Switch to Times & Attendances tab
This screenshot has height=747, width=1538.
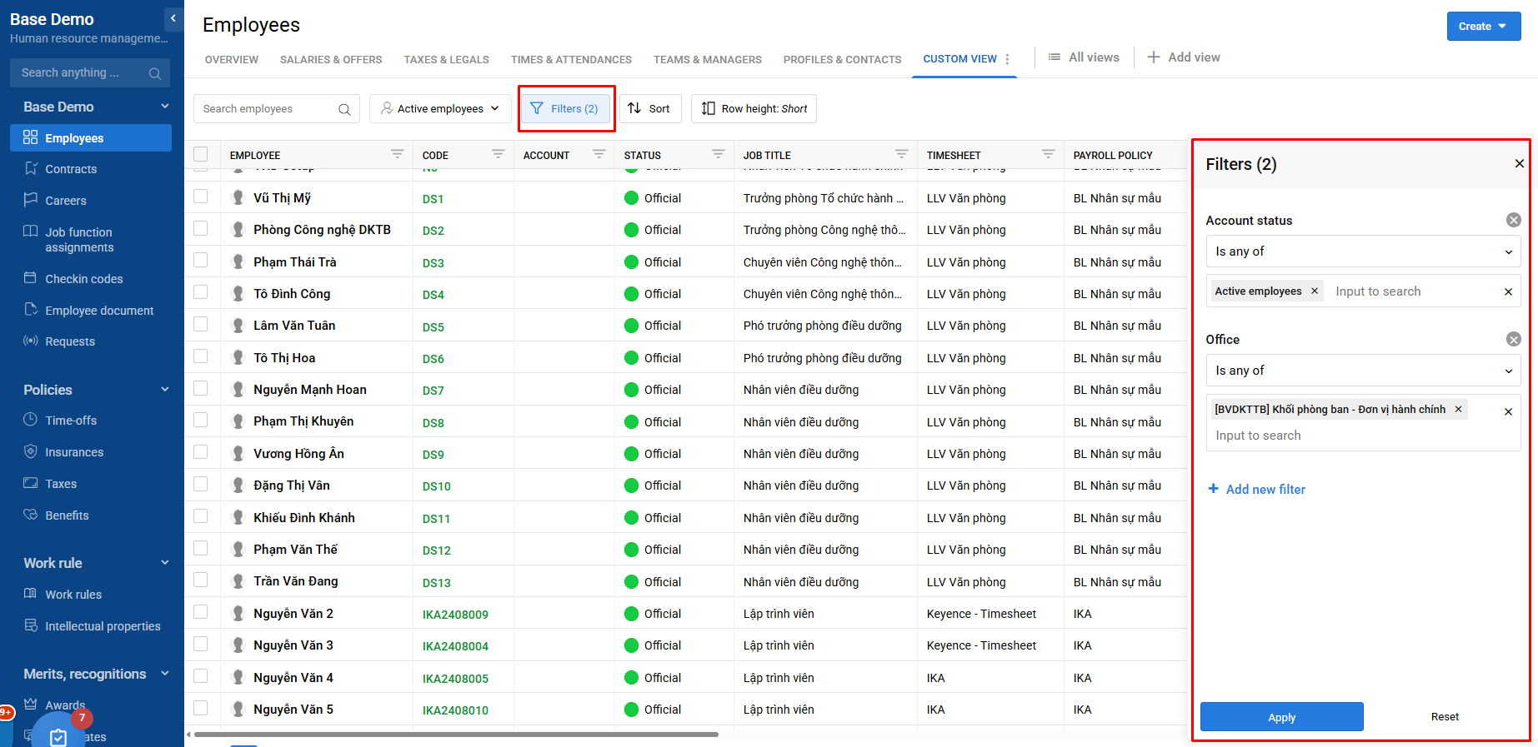[x=571, y=60]
